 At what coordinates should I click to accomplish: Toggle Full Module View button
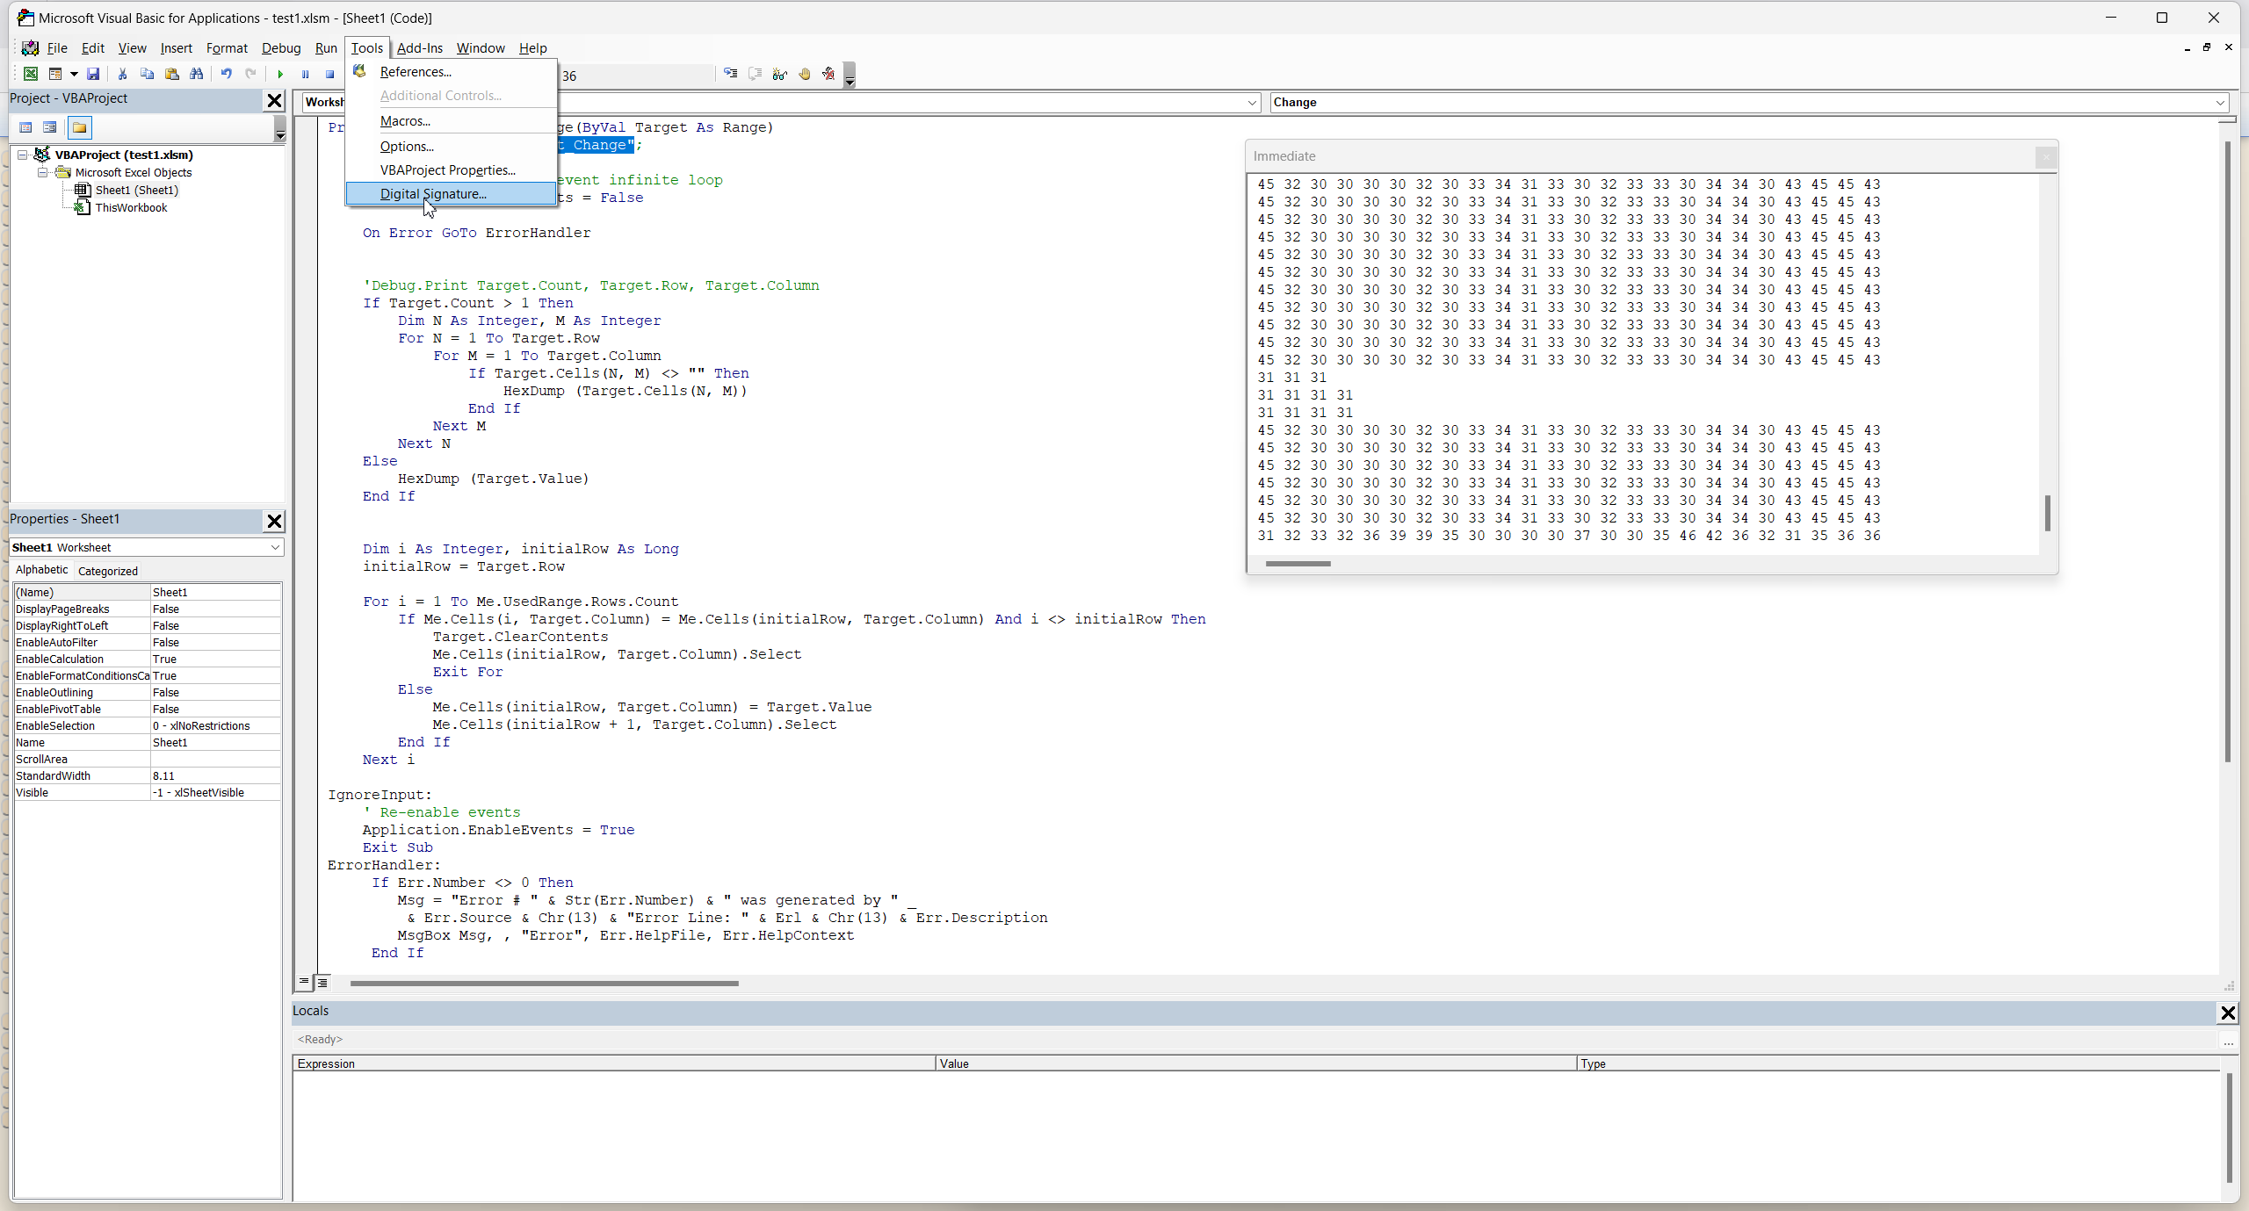pyautogui.click(x=322, y=983)
